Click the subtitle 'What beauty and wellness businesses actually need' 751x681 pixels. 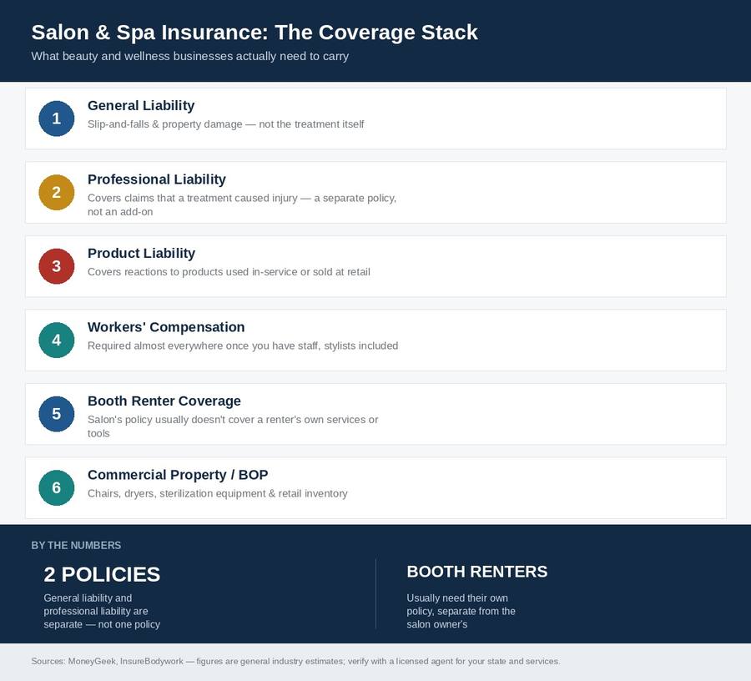click(189, 56)
